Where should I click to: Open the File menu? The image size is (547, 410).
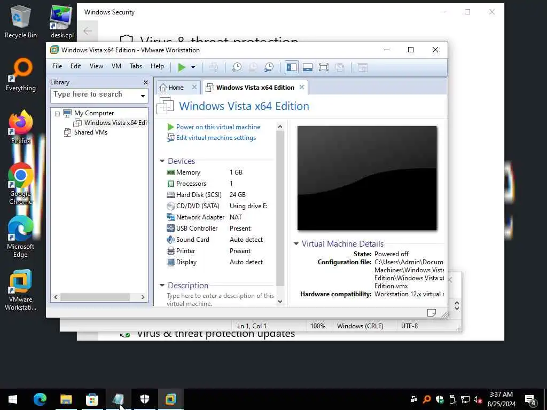coord(57,66)
